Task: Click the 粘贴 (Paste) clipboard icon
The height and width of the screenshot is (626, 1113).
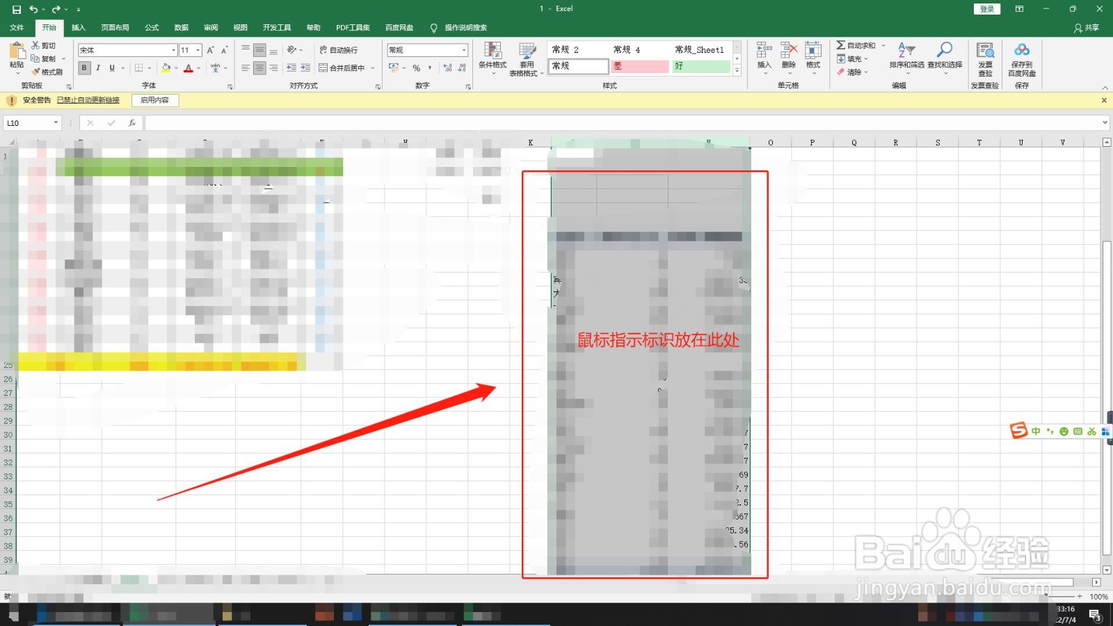Action: [17, 51]
